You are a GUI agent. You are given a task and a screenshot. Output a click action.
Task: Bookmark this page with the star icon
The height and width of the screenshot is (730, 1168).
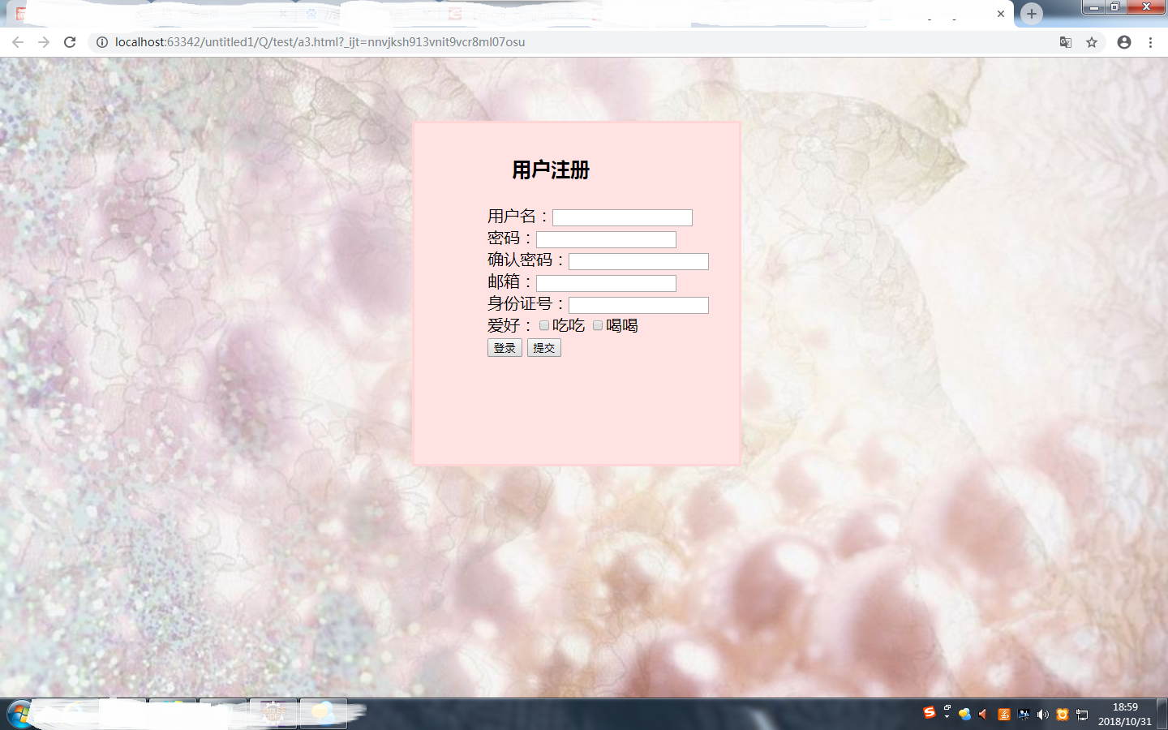[x=1092, y=42]
